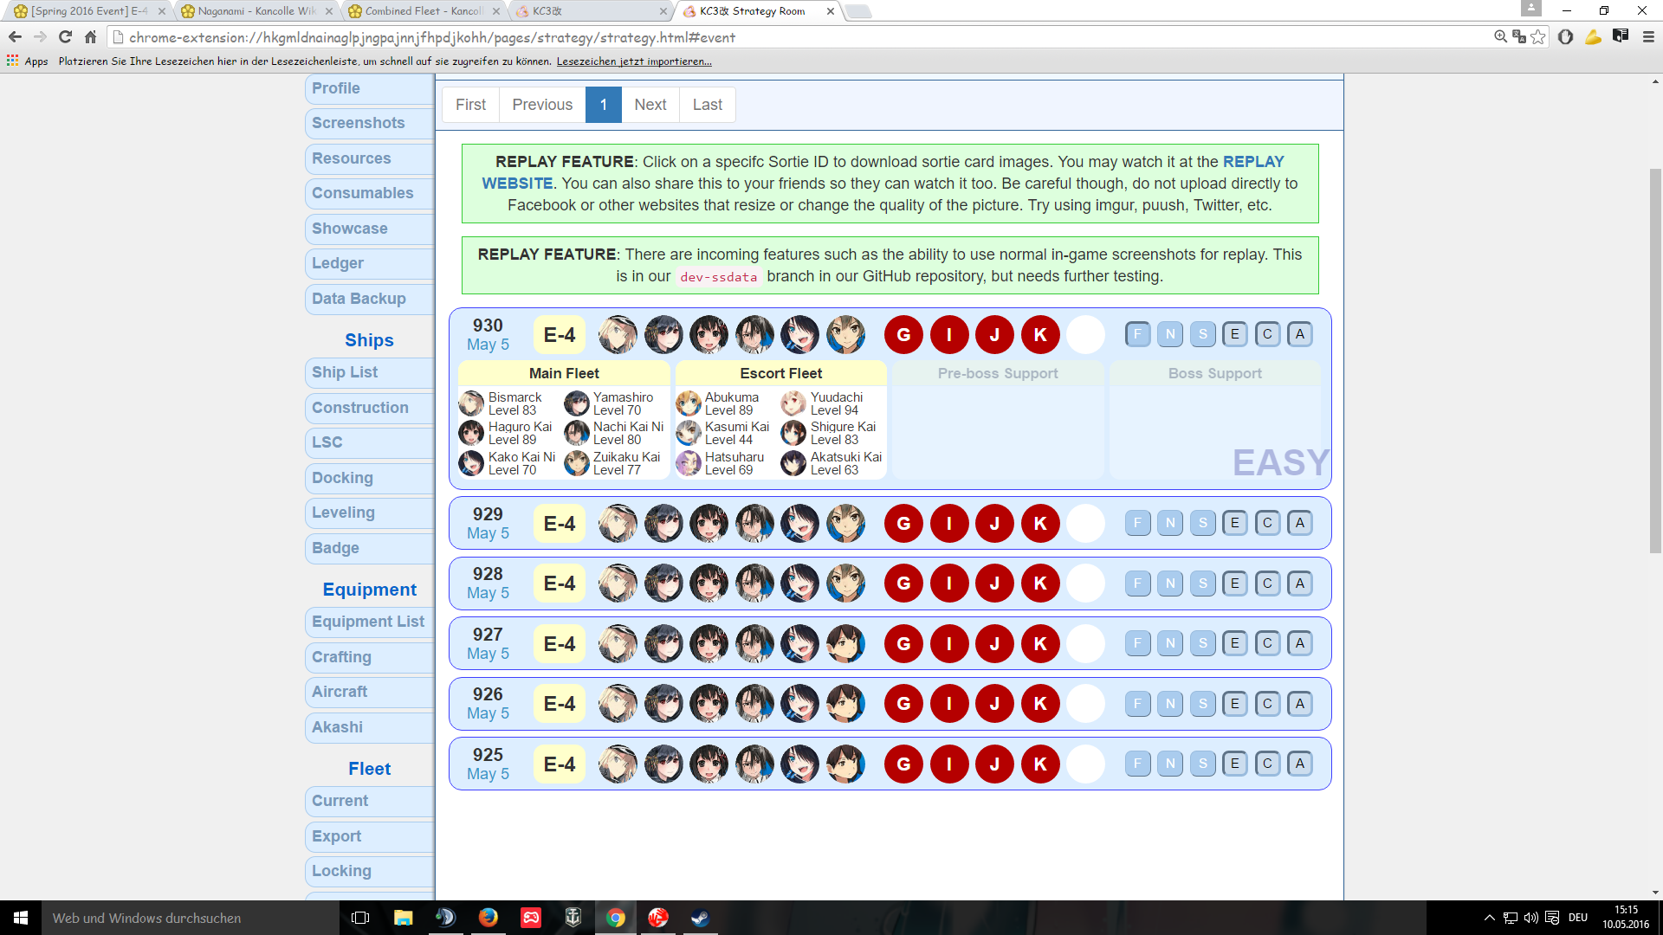Click sixth ship portrait in sortie 930

(x=845, y=335)
